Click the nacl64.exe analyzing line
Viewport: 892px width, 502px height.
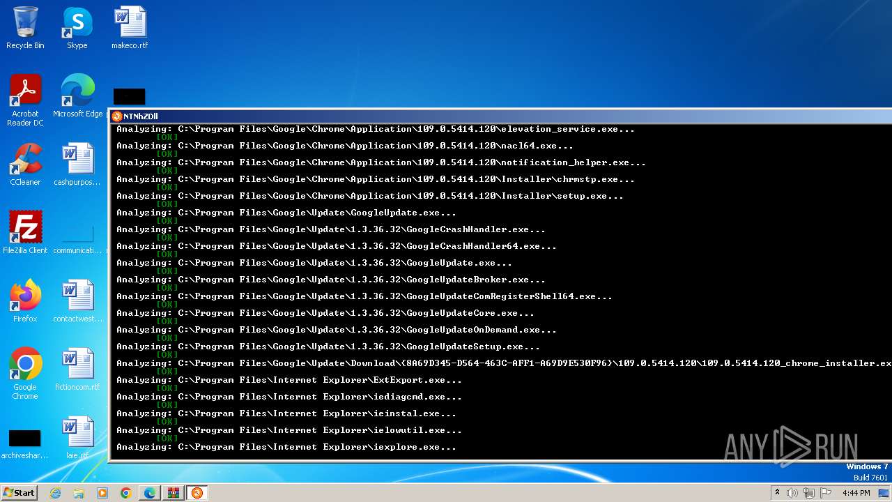click(345, 146)
